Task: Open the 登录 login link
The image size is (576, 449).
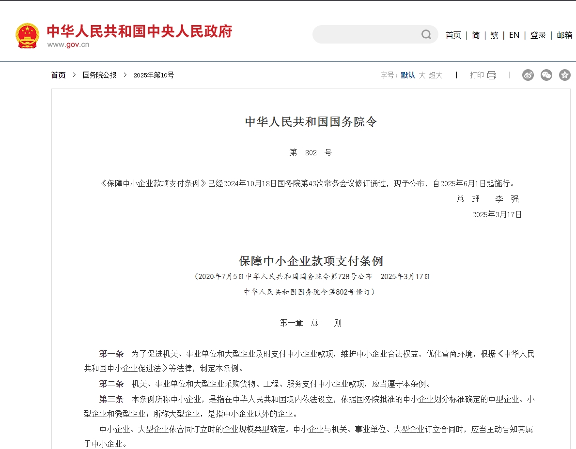Action: coord(538,35)
